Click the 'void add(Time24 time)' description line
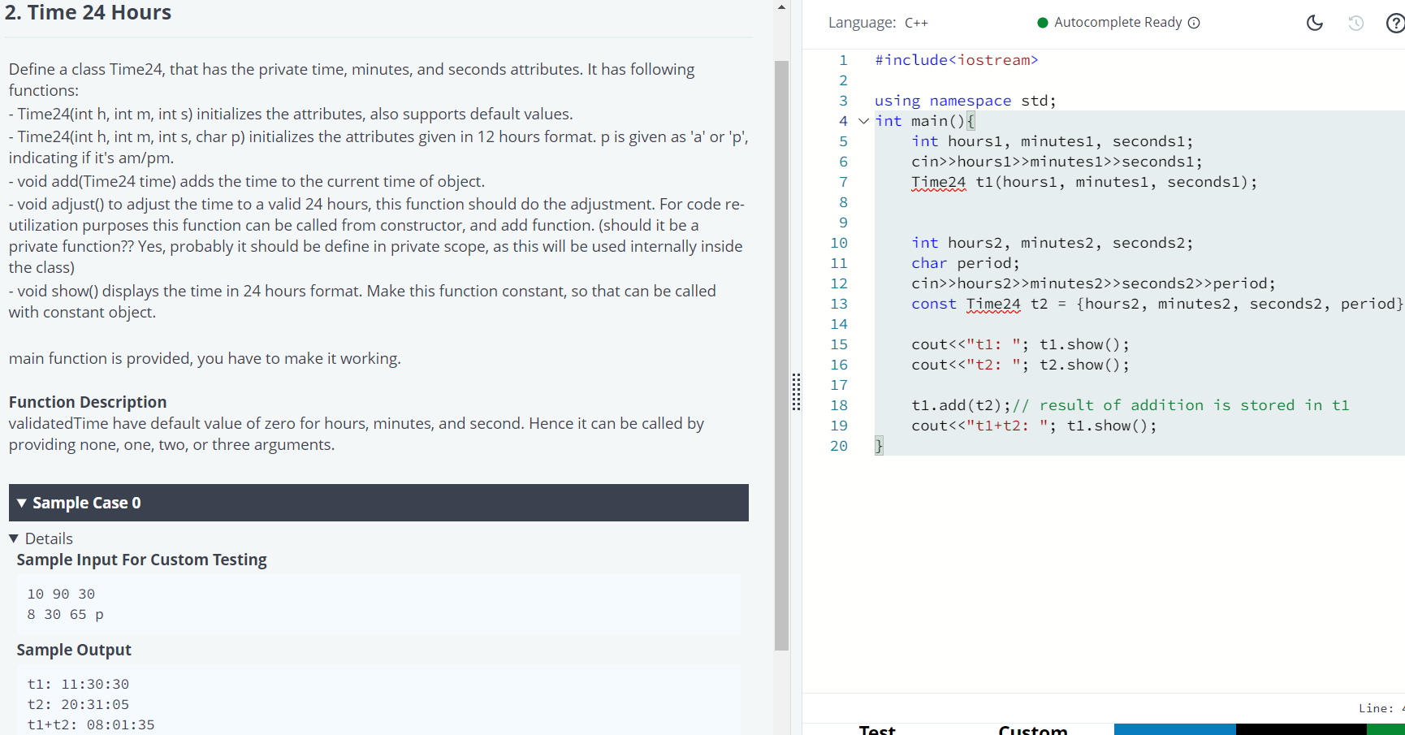Image resolution: width=1405 pixels, height=735 pixels. [x=247, y=181]
